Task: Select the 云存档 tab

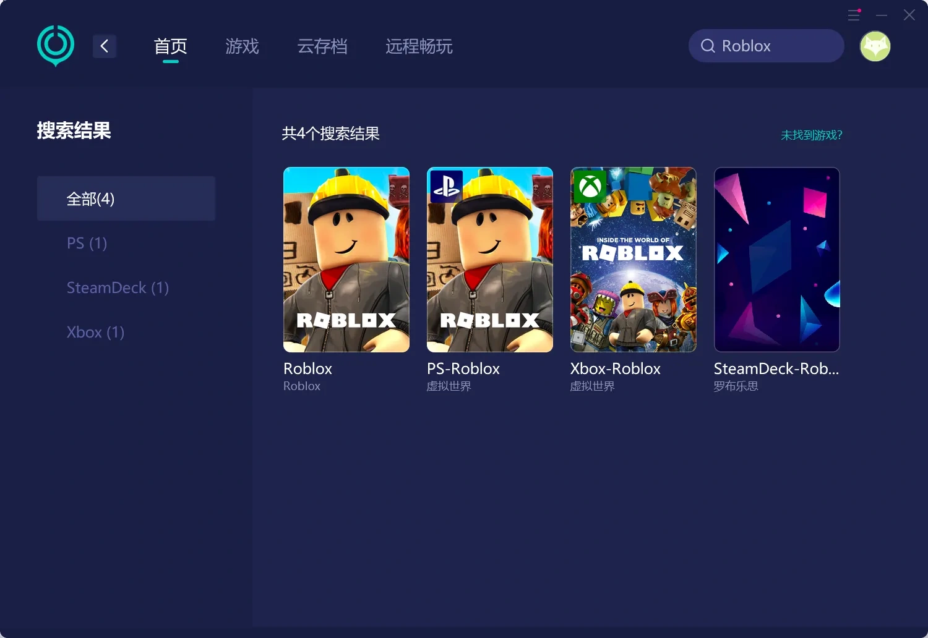Action: (322, 46)
